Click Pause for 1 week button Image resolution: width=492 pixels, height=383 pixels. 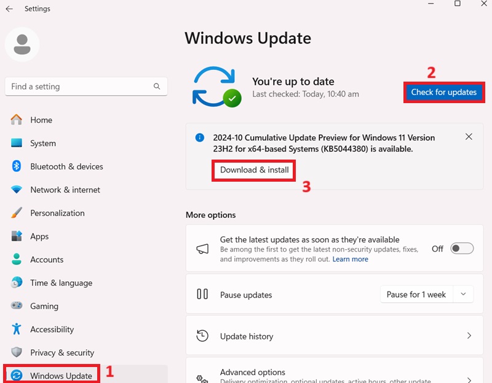point(416,295)
